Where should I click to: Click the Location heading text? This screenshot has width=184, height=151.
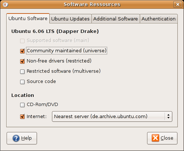coord(23,95)
